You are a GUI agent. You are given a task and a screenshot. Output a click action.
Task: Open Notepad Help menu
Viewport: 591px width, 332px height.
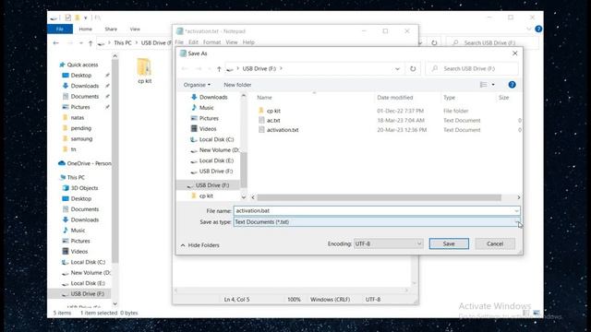[248, 42]
